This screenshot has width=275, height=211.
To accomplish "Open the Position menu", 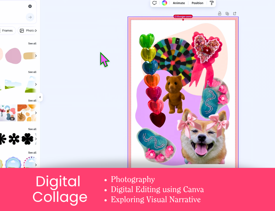I will (x=197, y=3).
